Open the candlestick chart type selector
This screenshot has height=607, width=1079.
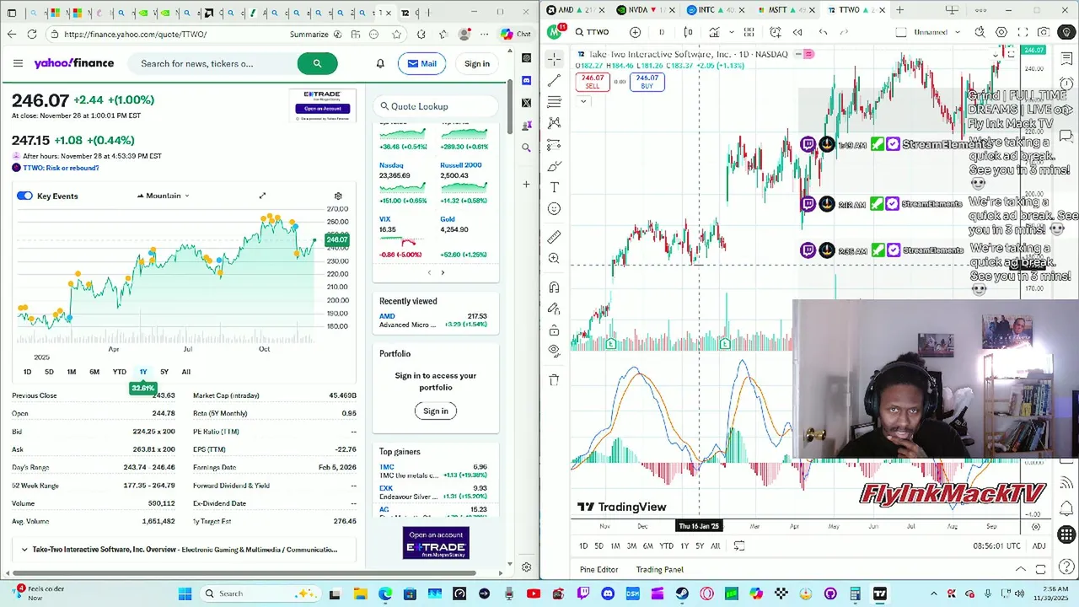coord(688,32)
